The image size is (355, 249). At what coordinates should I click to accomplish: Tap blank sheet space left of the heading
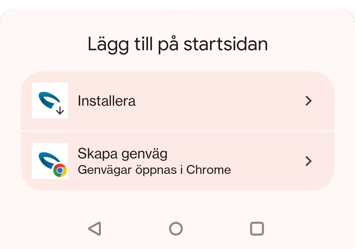(x=43, y=44)
